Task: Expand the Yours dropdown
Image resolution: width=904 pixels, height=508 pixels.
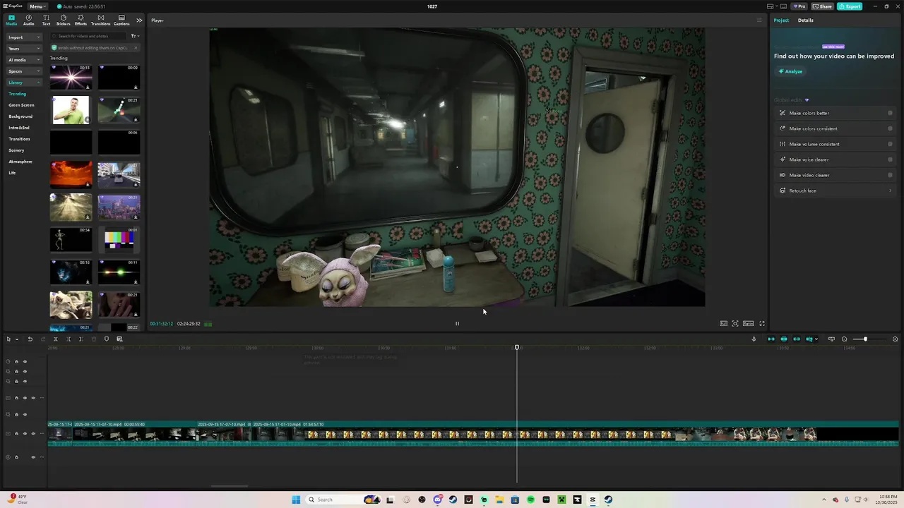Action: coord(25,49)
